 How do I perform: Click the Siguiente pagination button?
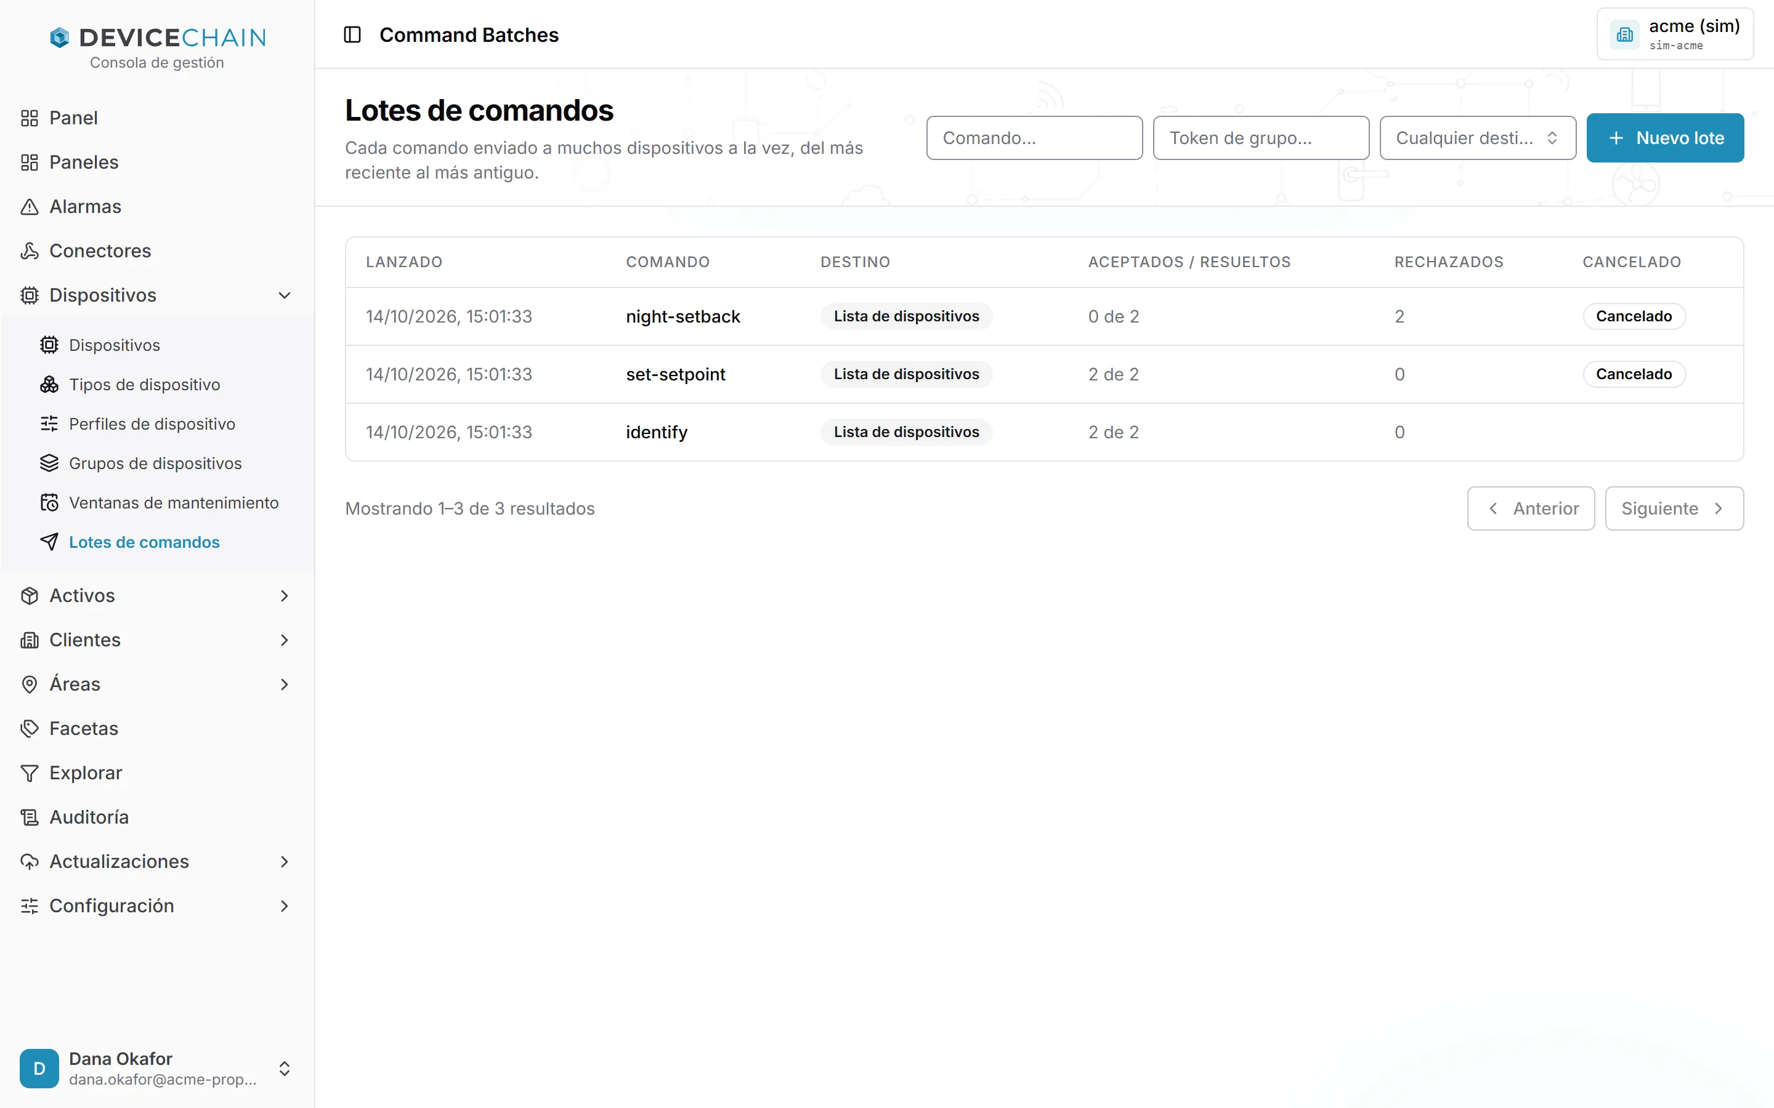pyautogui.click(x=1674, y=508)
